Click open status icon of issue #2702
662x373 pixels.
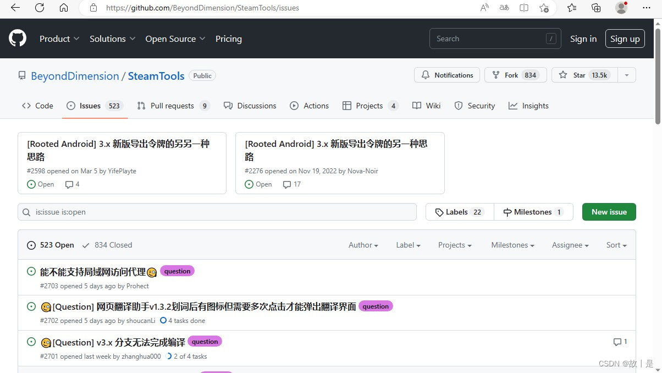[x=31, y=306]
